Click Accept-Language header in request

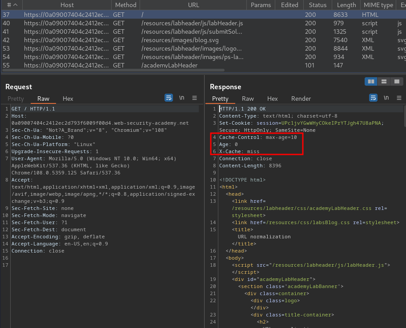point(60,244)
